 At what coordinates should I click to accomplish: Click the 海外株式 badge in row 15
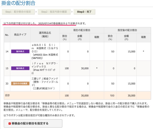[x=20, y=68]
